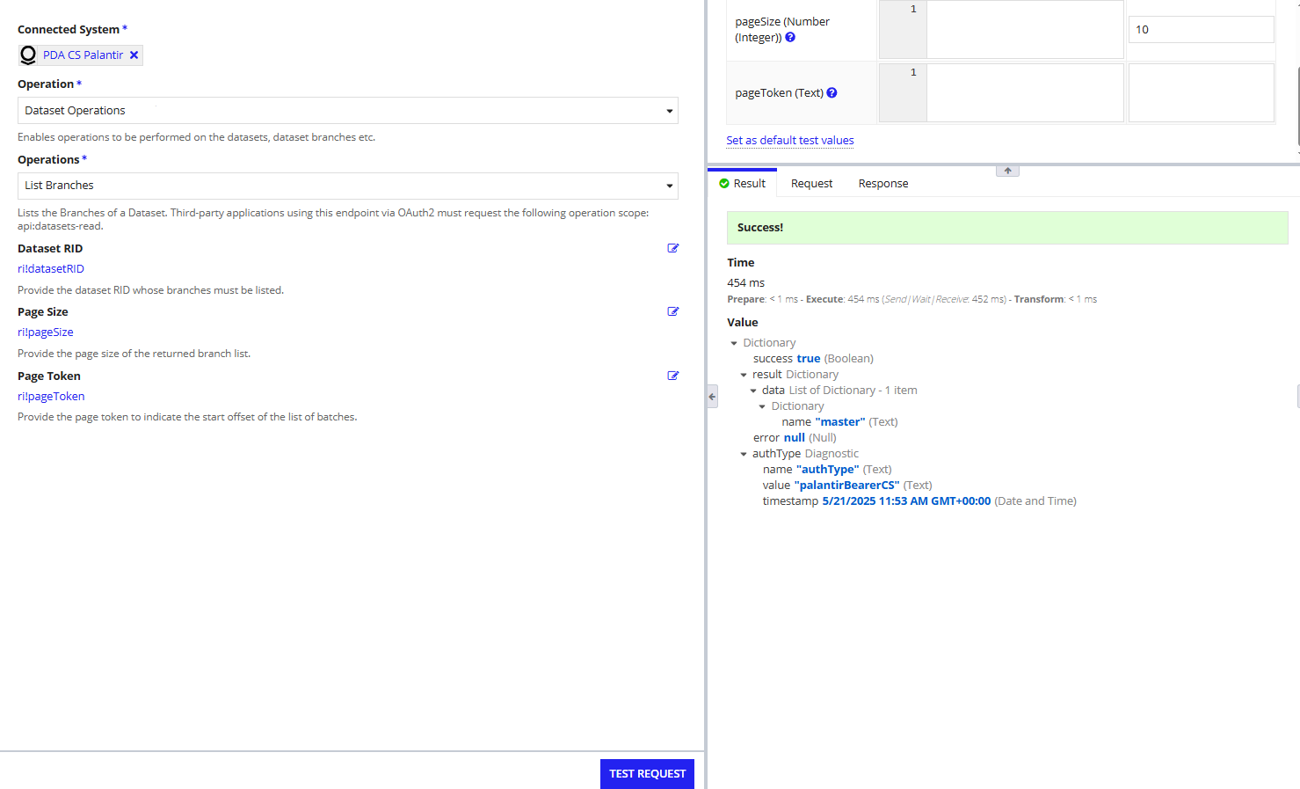Collapse the nested Dictionary item node
Screen dimensions: 1300x789
tap(762, 406)
